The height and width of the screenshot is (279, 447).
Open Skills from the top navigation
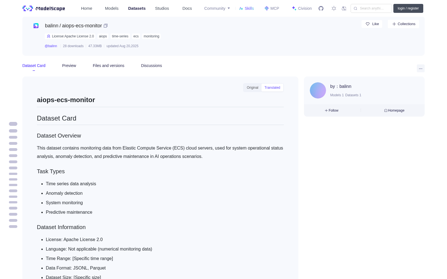click(x=247, y=8)
